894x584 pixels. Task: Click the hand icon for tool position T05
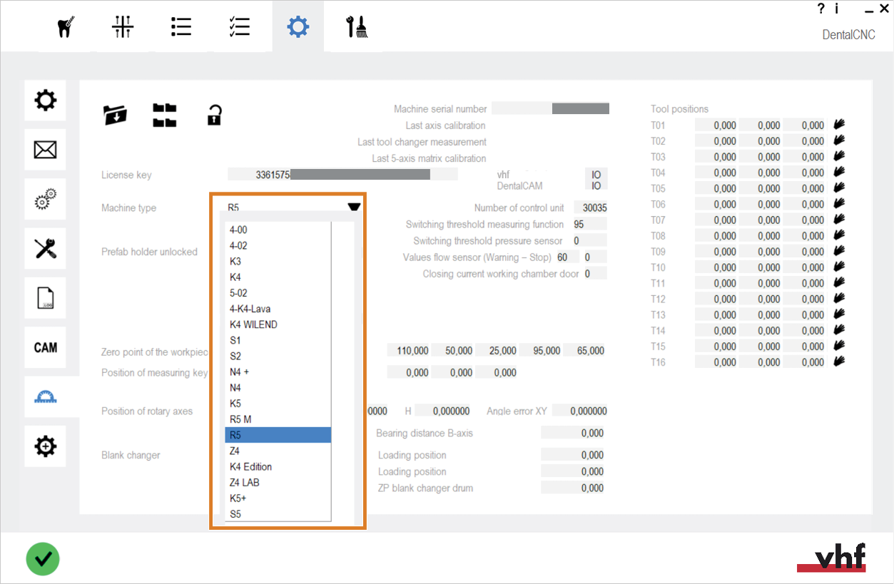839,188
